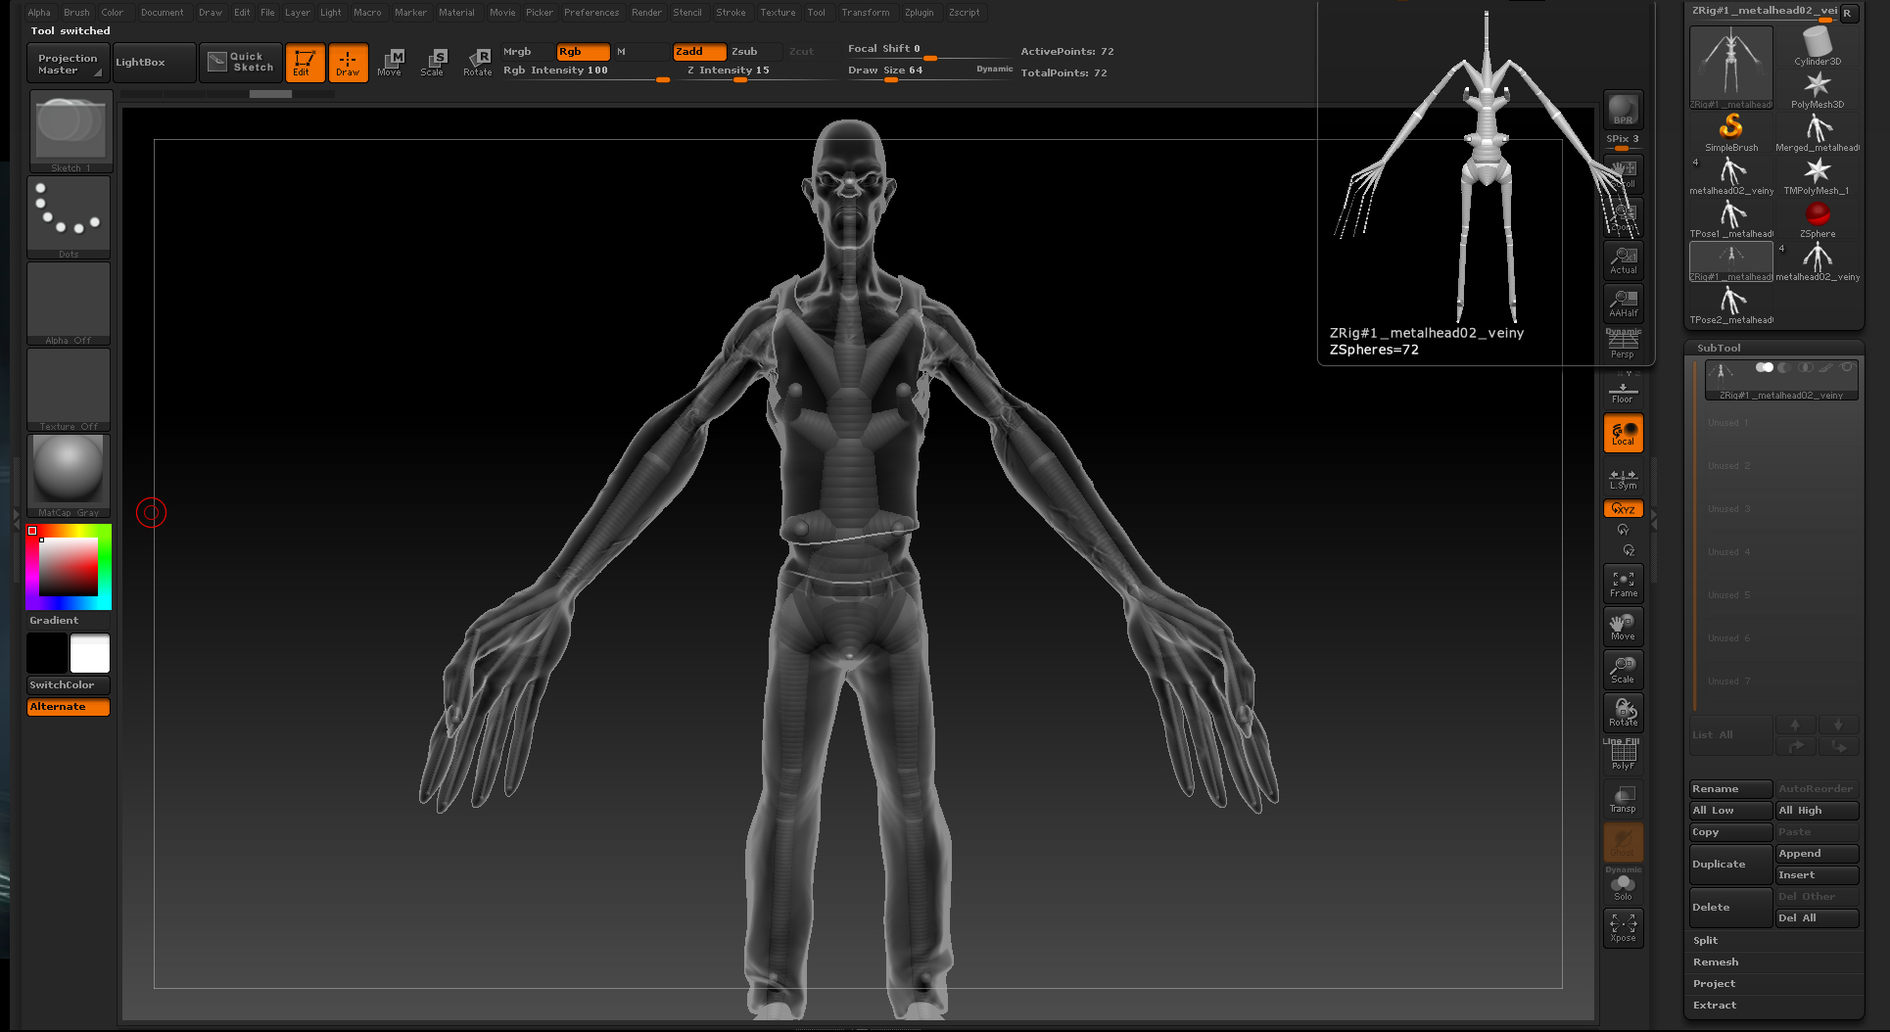Select the Move transform icon in top shelf

pos(391,63)
